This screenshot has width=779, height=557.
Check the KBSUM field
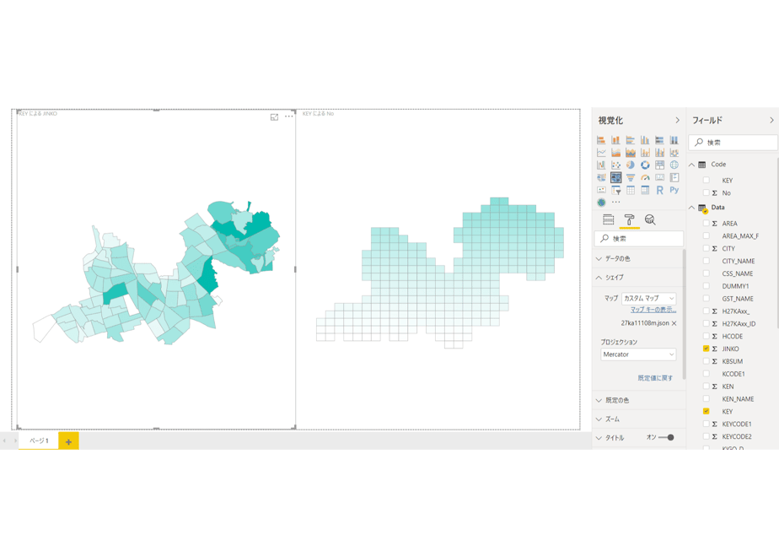pos(706,361)
